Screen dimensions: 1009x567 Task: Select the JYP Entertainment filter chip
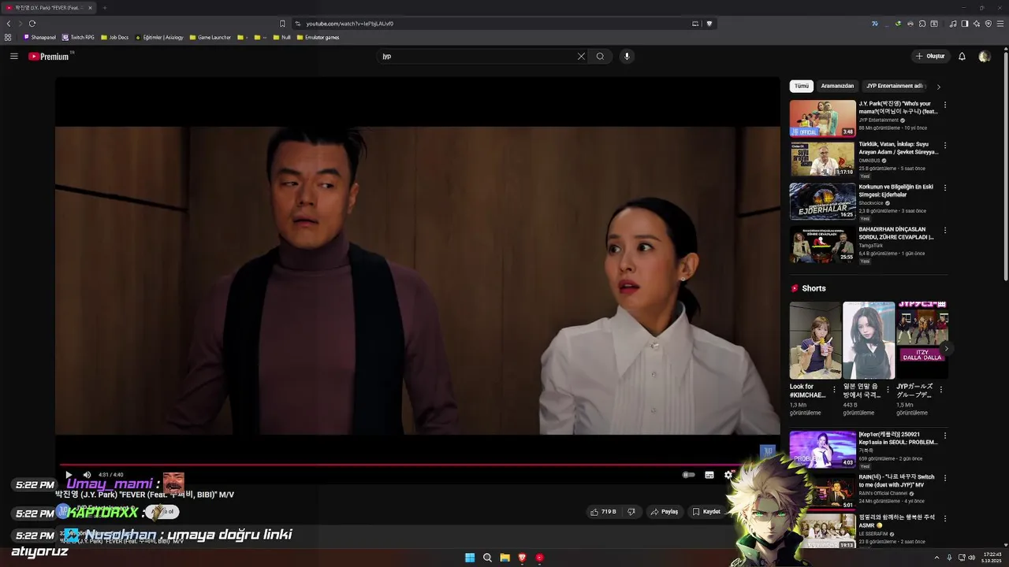[895, 86]
